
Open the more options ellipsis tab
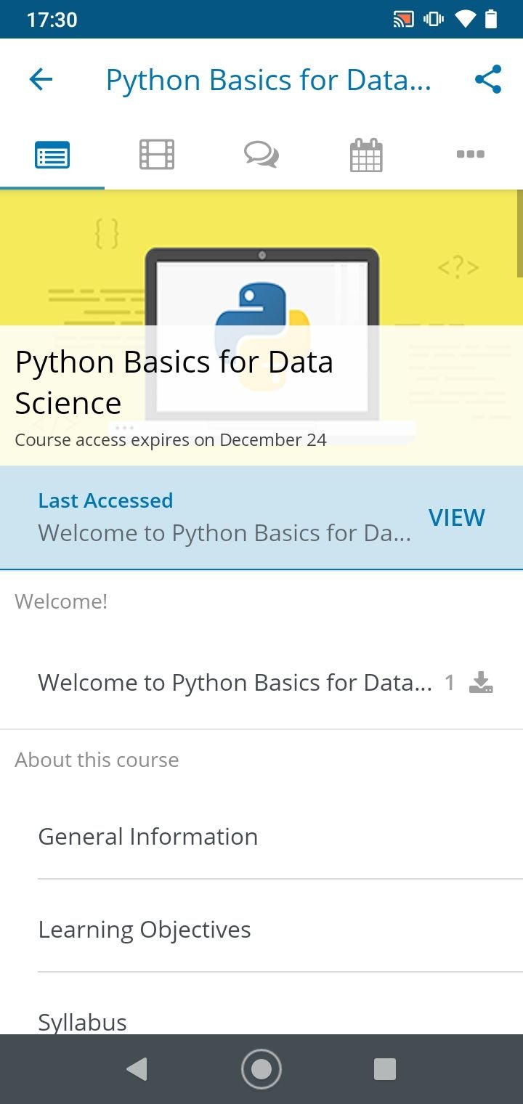point(471,154)
